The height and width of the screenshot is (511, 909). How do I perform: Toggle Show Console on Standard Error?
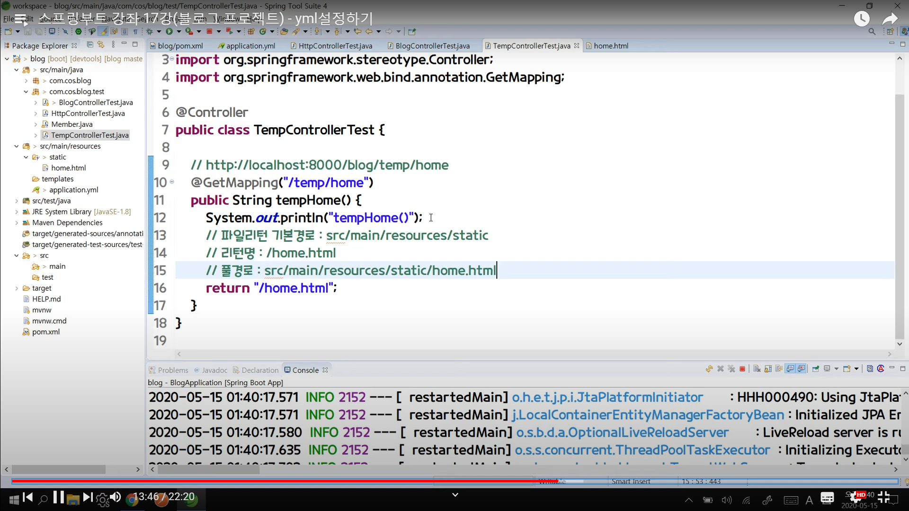(x=802, y=369)
